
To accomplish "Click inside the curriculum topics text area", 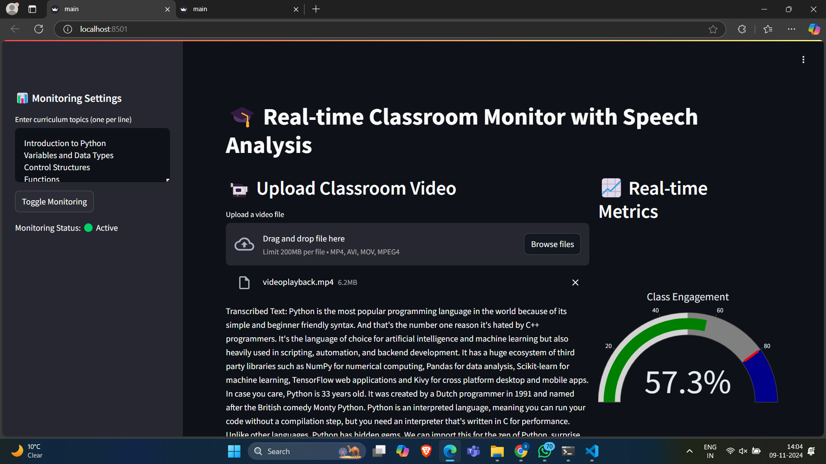I will (92, 155).
